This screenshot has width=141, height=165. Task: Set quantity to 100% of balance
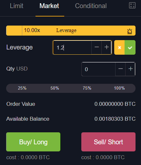click(x=119, y=88)
